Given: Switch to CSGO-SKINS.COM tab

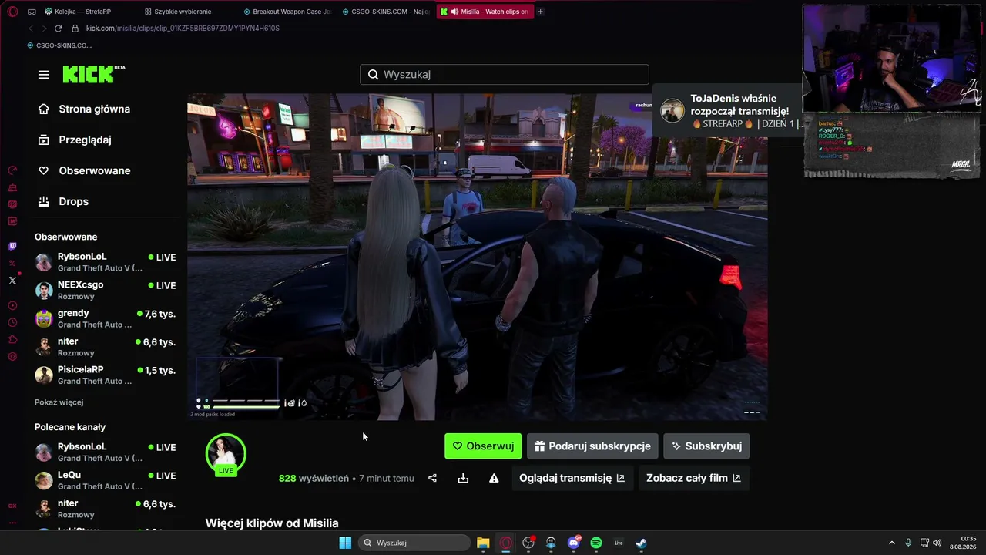Looking at the screenshot, I should [385, 12].
